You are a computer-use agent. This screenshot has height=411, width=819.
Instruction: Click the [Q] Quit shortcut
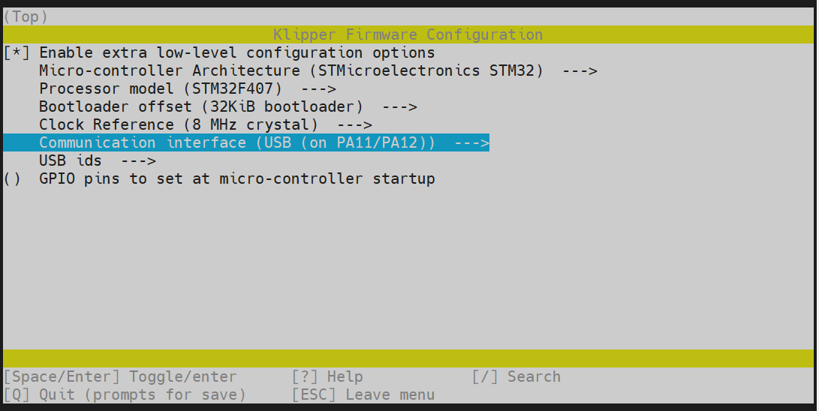(125, 395)
